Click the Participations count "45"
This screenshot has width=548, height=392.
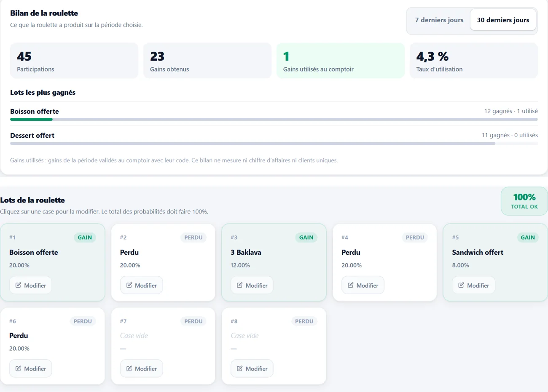click(x=24, y=56)
